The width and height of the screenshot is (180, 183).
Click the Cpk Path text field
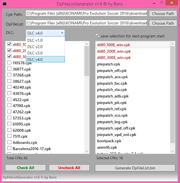87,13
